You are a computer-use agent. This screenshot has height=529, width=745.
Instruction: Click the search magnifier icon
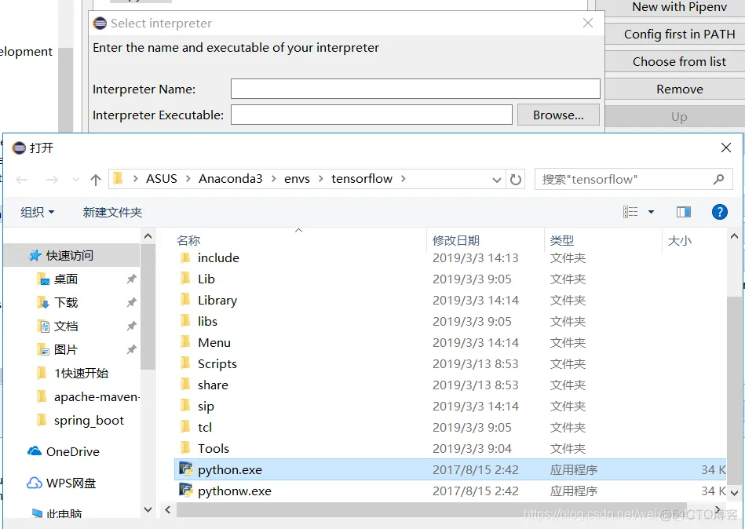718,180
